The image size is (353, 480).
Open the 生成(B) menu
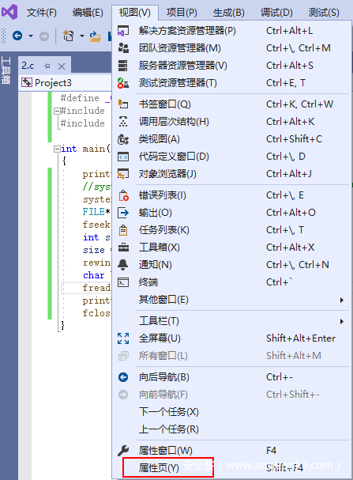228,13
